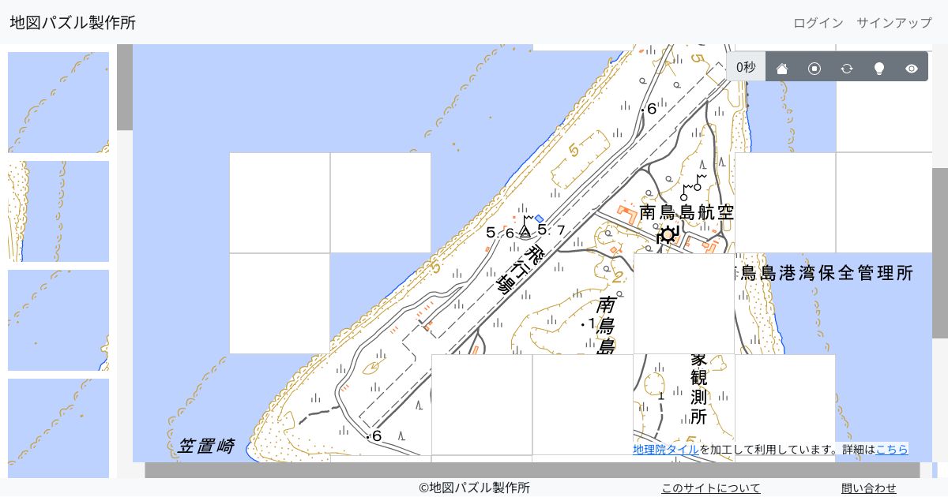948x497 pixels.
Task: Reset the puzzle with the refresh icon
Action: 847,67
